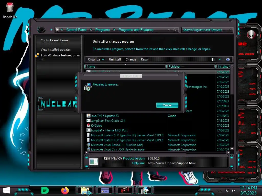262x196 pixels.
Task: Click the Windows features shield icon
Action: tap(37, 55)
